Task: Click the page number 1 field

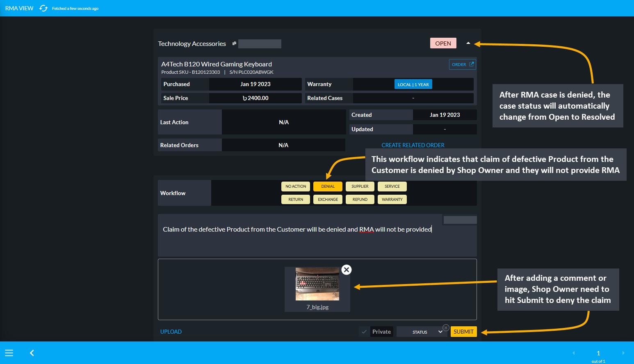Action: [598, 353]
